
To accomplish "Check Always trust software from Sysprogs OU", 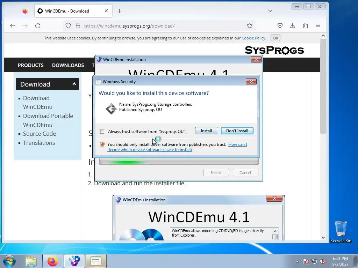I will tap(102, 131).
